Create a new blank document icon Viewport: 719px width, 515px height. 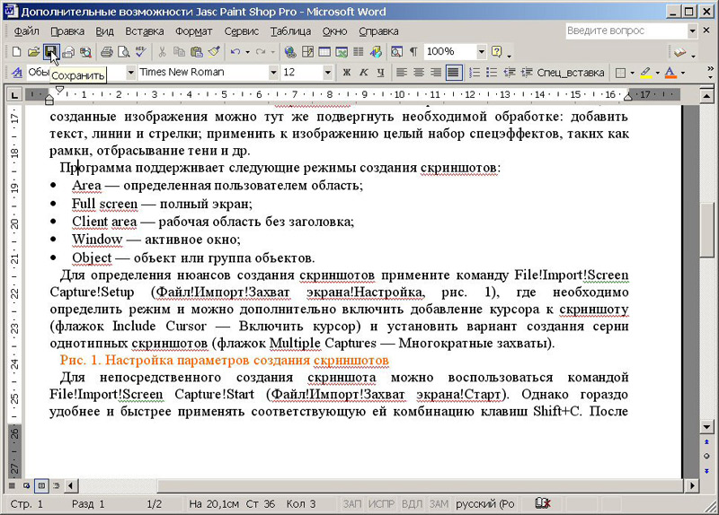pyautogui.click(x=17, y=52)
